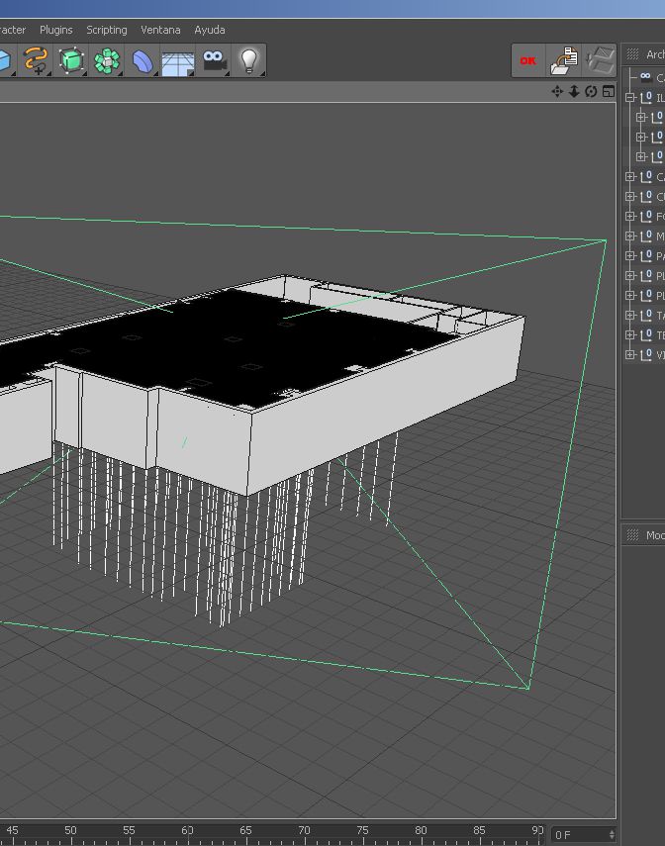This screenshot has width=665, height=846.
Task: Open the Ayuda menu
Action: [210, 31]
